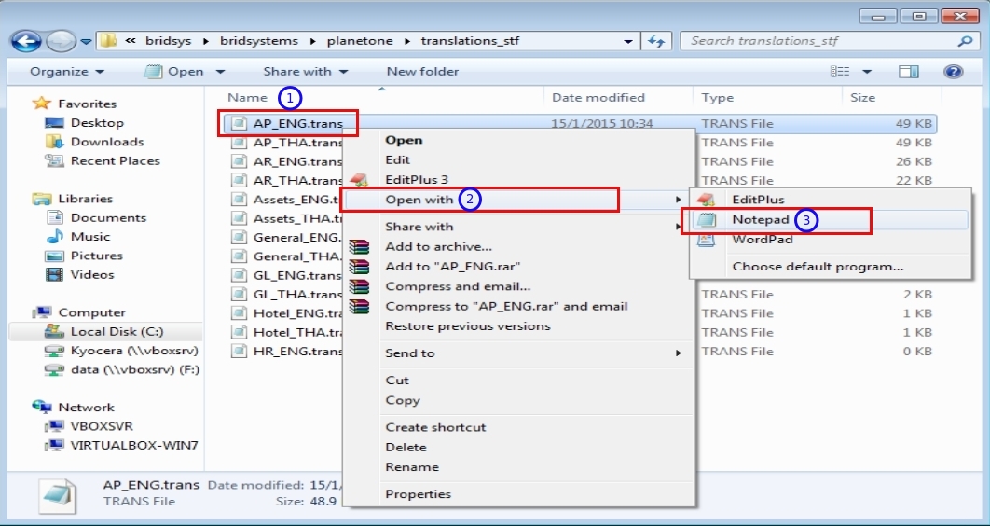Click the WinRAR icon beside Add to archive

click(359, 247)
